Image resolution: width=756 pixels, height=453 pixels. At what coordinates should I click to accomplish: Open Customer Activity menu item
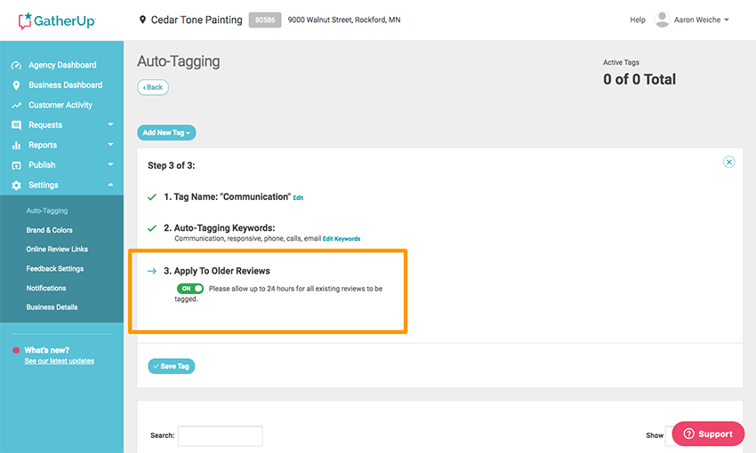click(60, 105)
